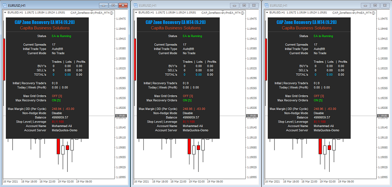Viewport: 392px width, 187px height.
Task: Expand one-click trading arrow in the left chart
Action: click(x=5, y=13)
